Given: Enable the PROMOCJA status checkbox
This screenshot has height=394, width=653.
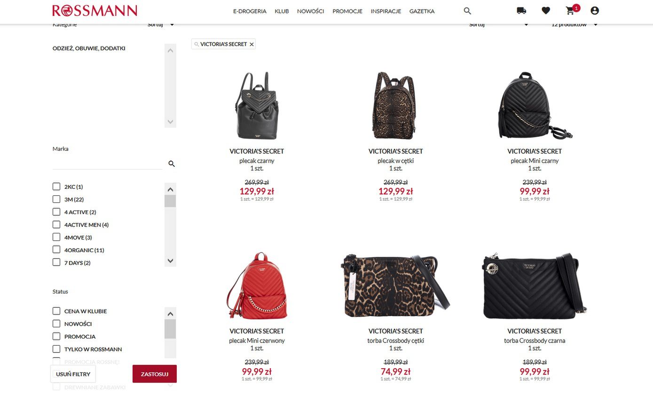Looking at the screenshot, I should (56, 336).
